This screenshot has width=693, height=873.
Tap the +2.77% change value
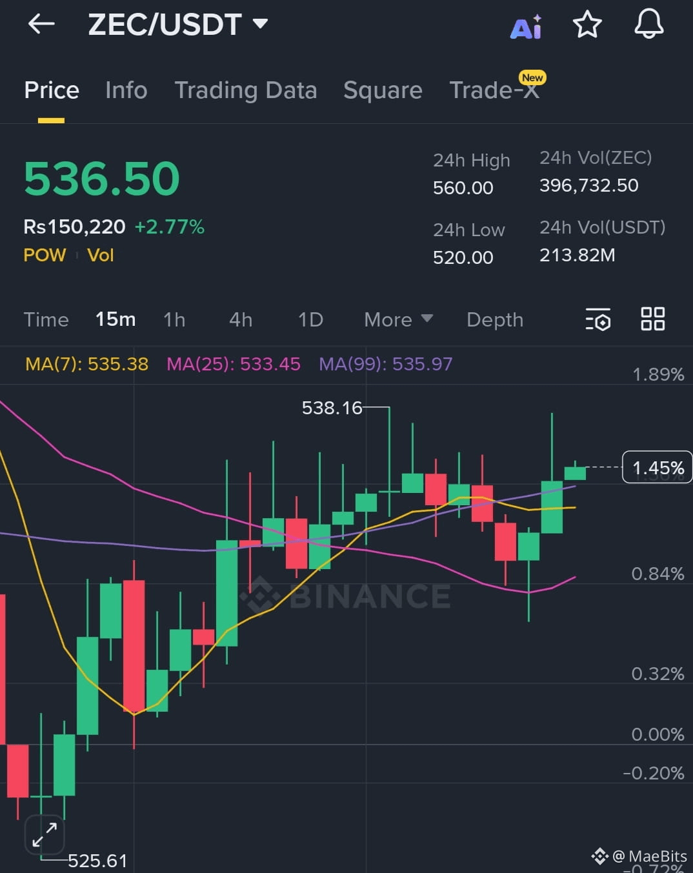click(x=169, y=226)
